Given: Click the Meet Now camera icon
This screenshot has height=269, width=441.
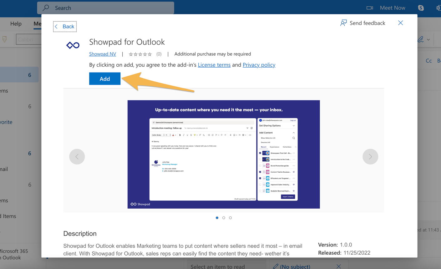Looking at the screenshot, I should pos(370,8).
